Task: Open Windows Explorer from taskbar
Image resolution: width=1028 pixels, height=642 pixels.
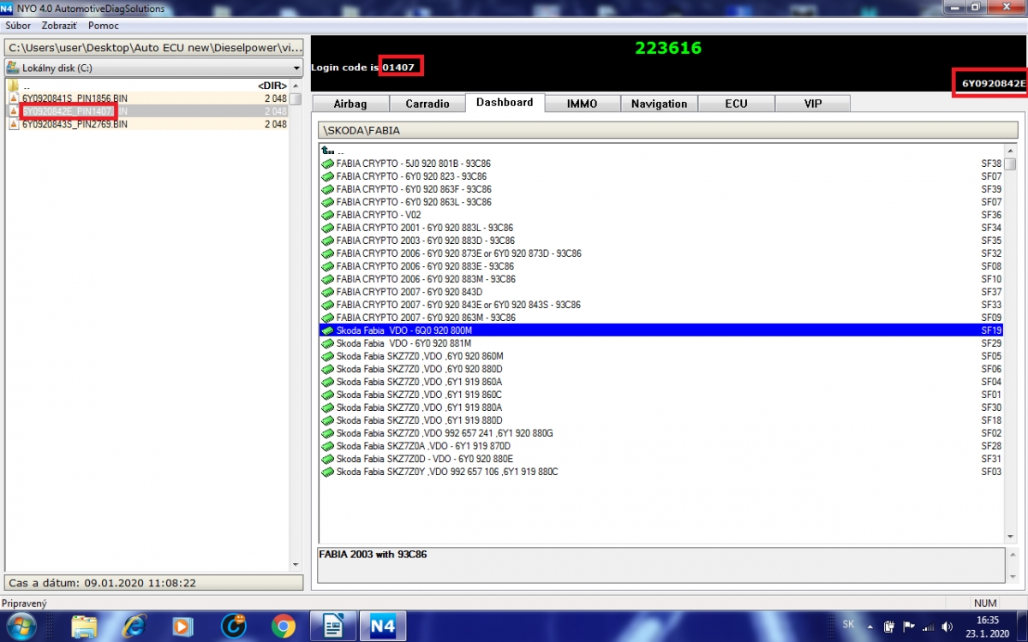Action: [x=84, y=627]
